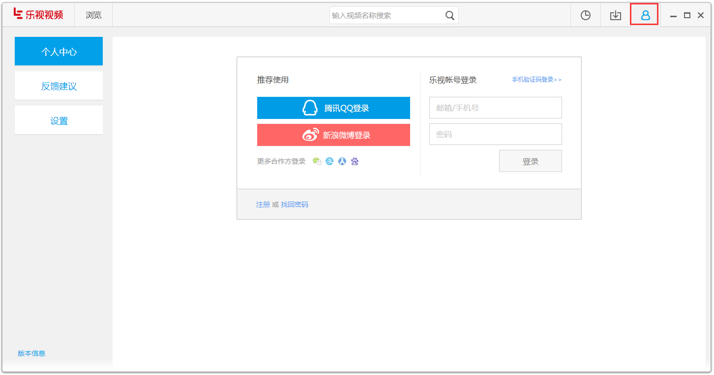The image size is (714, 375).
Task: Click the 注册 link
Action: (263, 204)
